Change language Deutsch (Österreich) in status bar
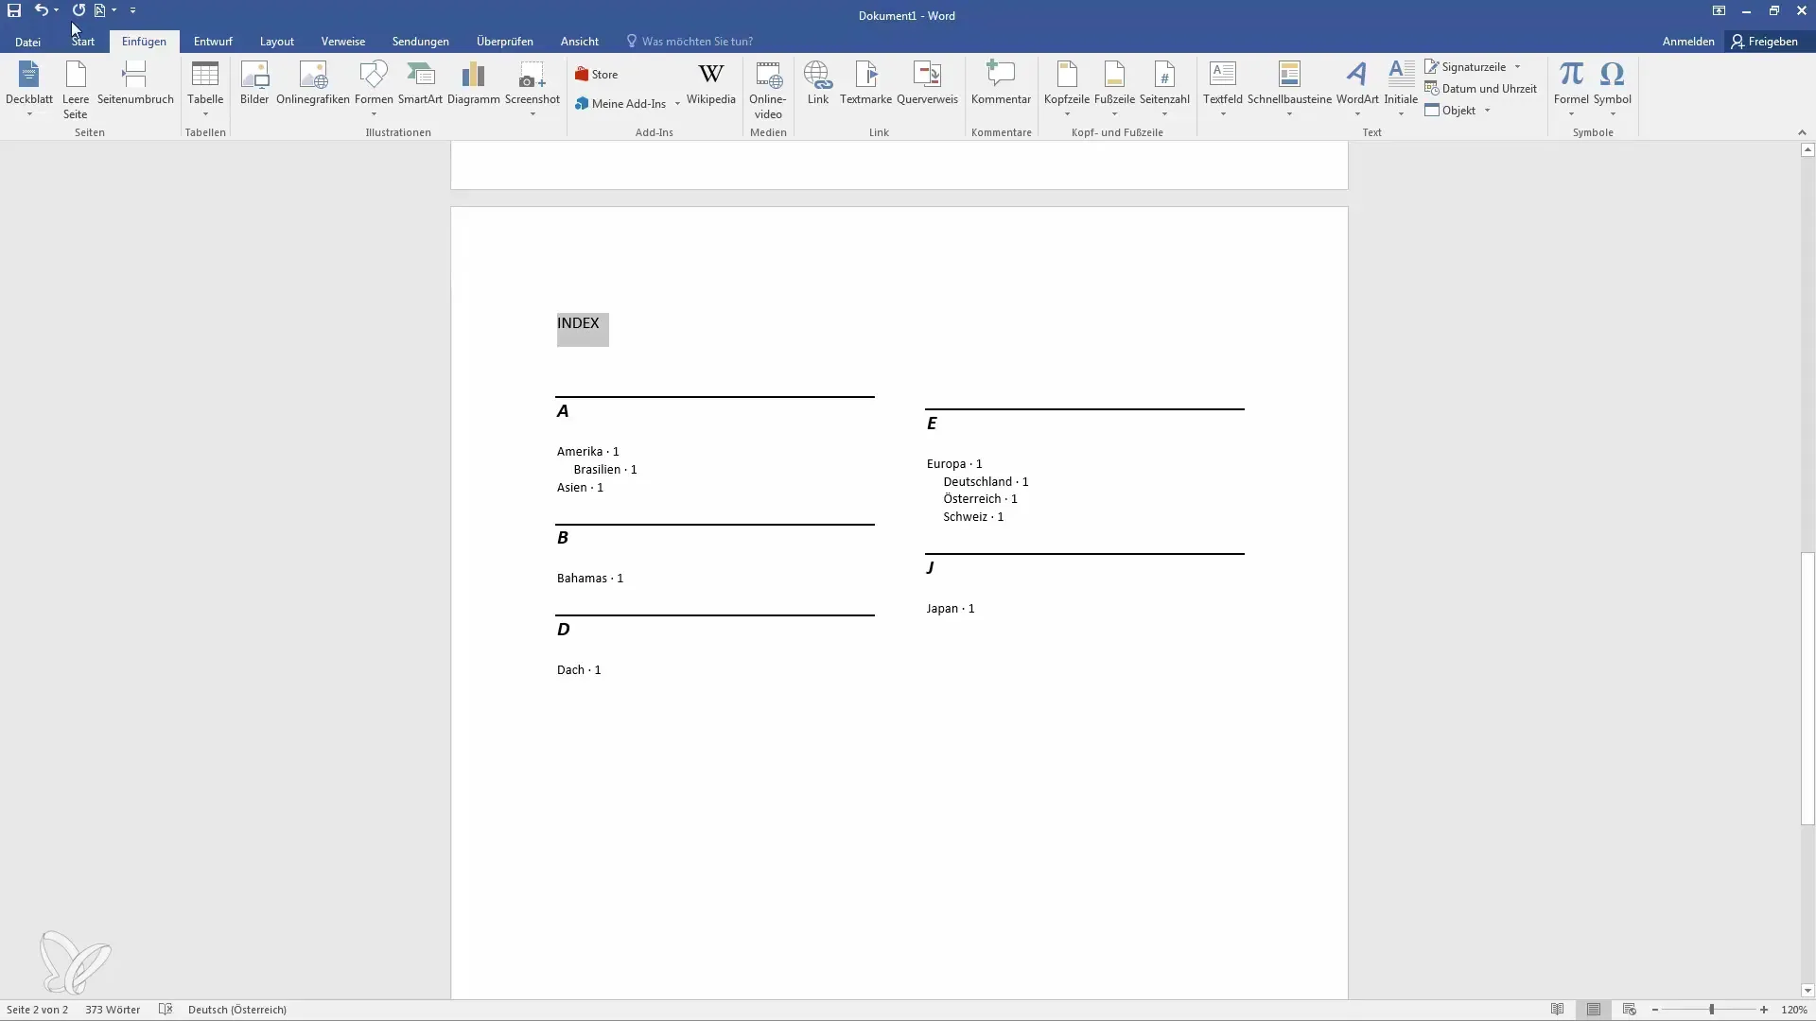The width and height of the screenshot is (1816, 1021). [237, 1010]
